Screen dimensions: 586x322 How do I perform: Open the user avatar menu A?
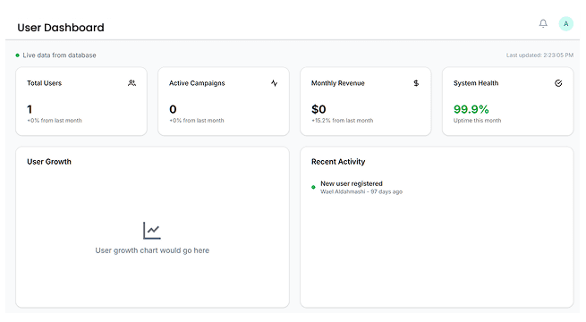(565, 24)
